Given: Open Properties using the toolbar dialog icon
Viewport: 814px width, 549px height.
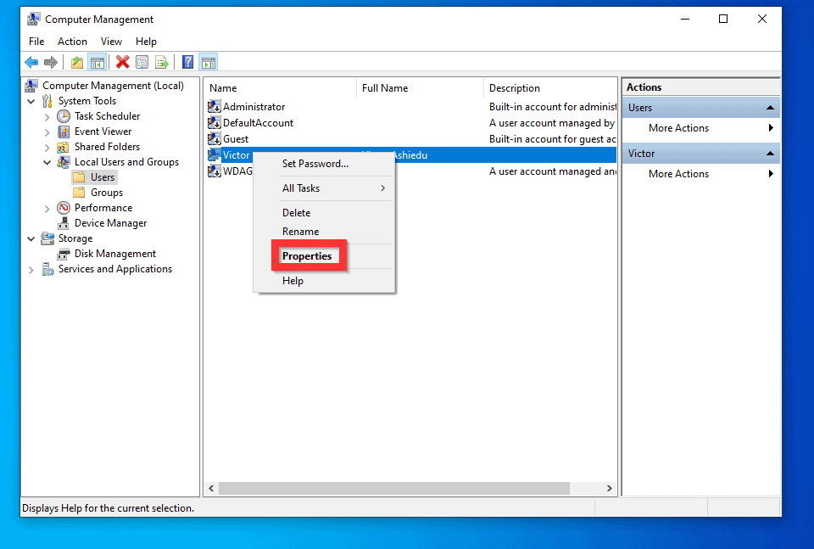Looking at the screenshot, I should coord(142,61).
